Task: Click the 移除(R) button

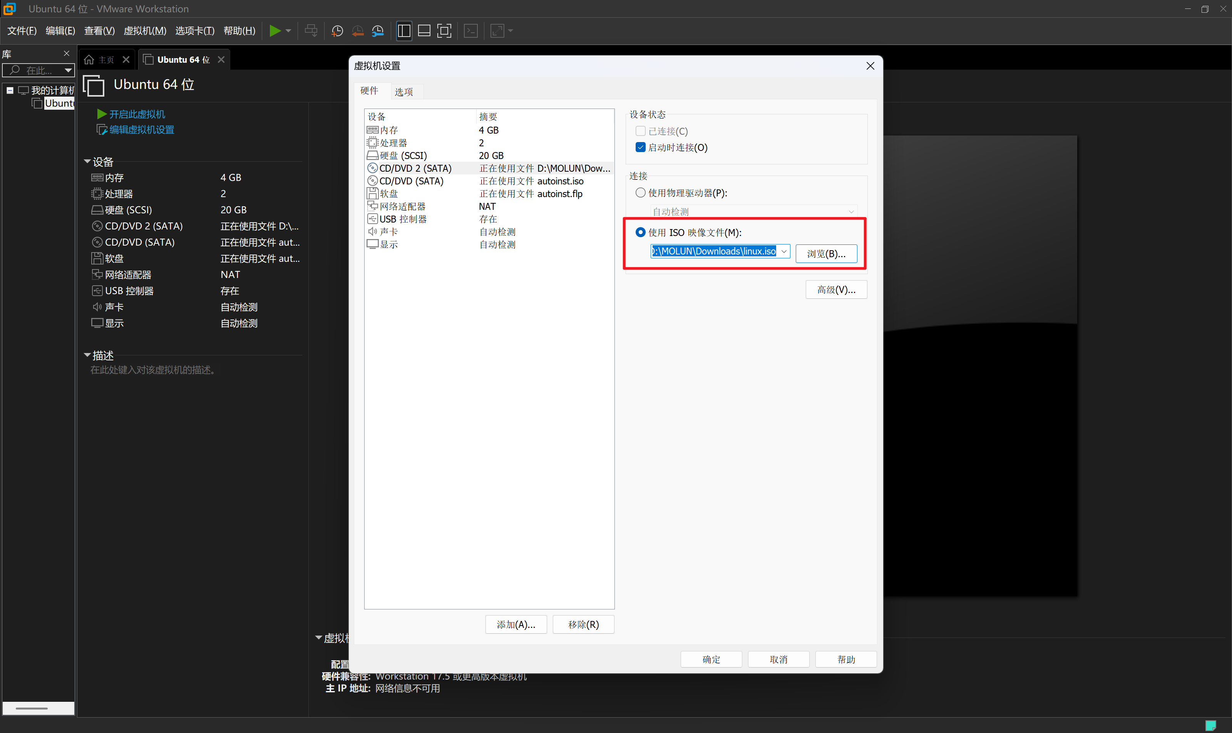Action: (x=583, y=624)
